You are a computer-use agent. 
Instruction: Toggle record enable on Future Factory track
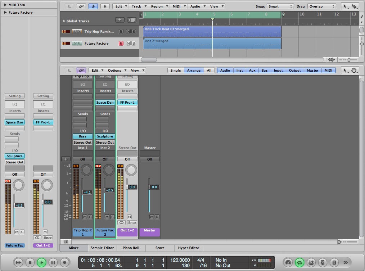point(121,43)
